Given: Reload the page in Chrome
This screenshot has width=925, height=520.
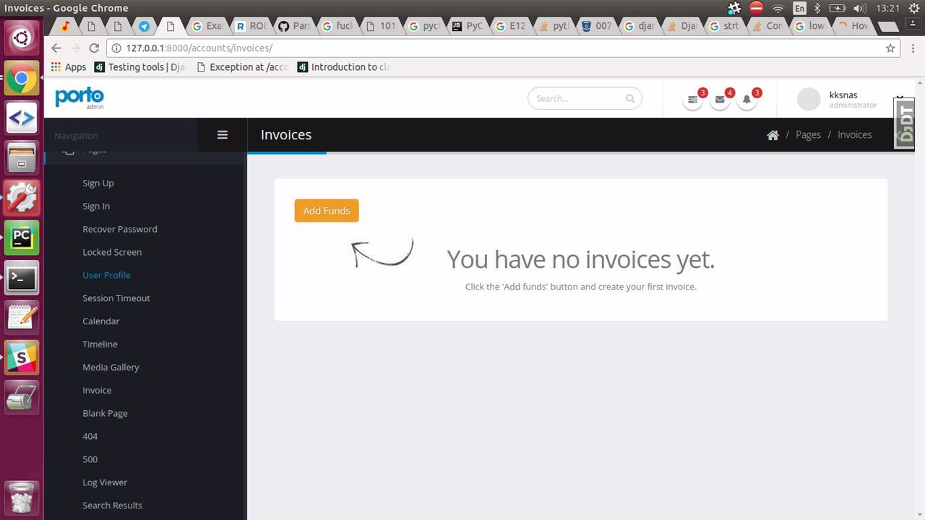Looking at the screenshot, I should tap(93, 48).
